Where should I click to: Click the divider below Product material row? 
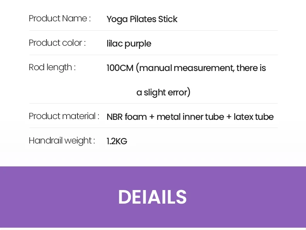[153, 128]
